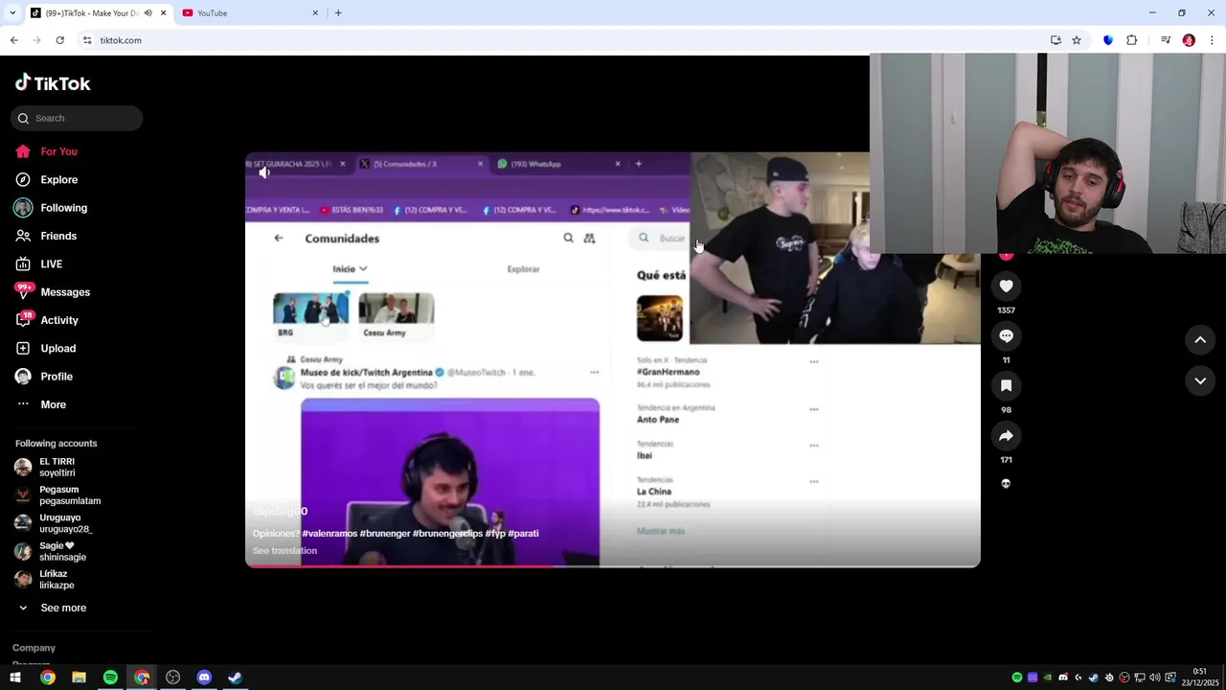
Task: Bookmark this page with the star
Action: (1077, 40)
